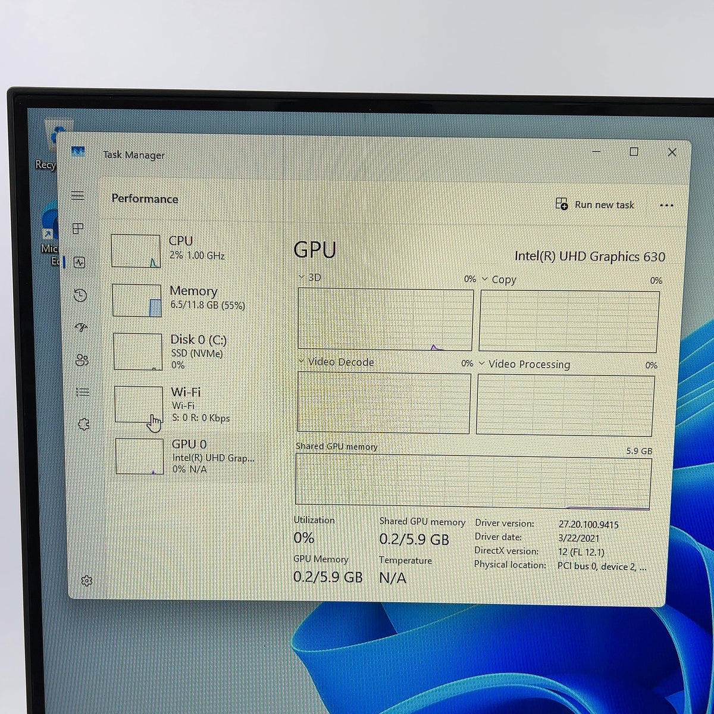The image size is (714, 714).
Task: Open the Services page icon
Action: tap(84, 424)
